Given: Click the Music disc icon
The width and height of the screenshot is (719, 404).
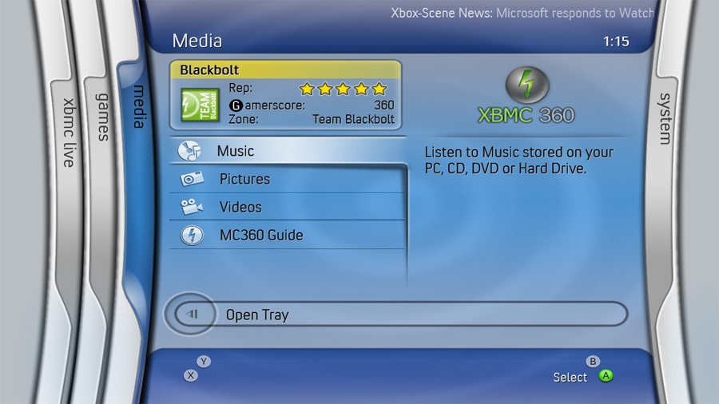Looking at the screenshot, I should [x=189, y=151].
